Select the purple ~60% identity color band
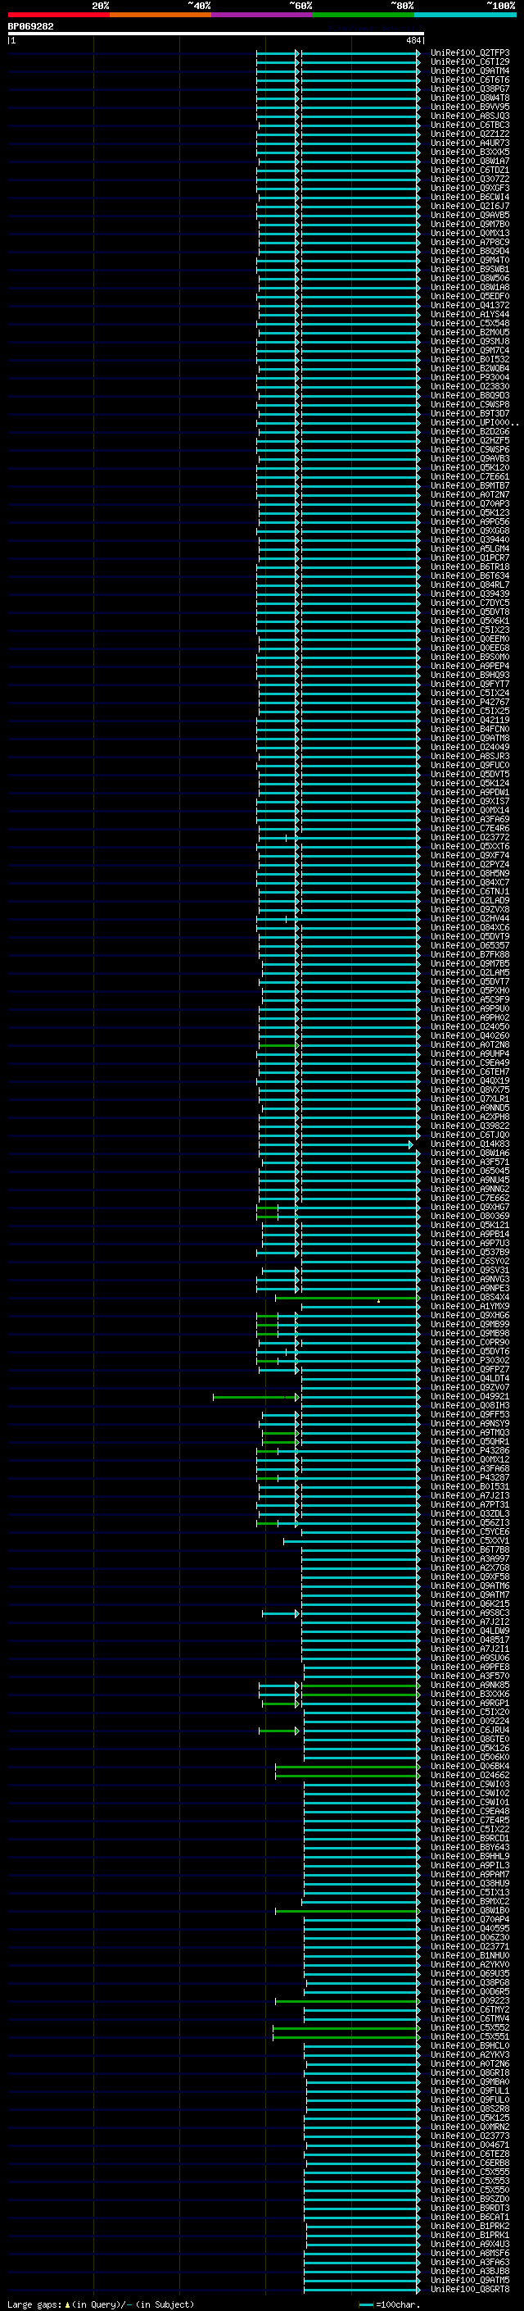This screenshot has width=524, height=2311. [x=263, y=15]
